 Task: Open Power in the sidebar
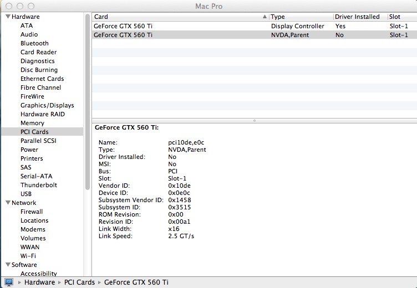tap(29, 150)
